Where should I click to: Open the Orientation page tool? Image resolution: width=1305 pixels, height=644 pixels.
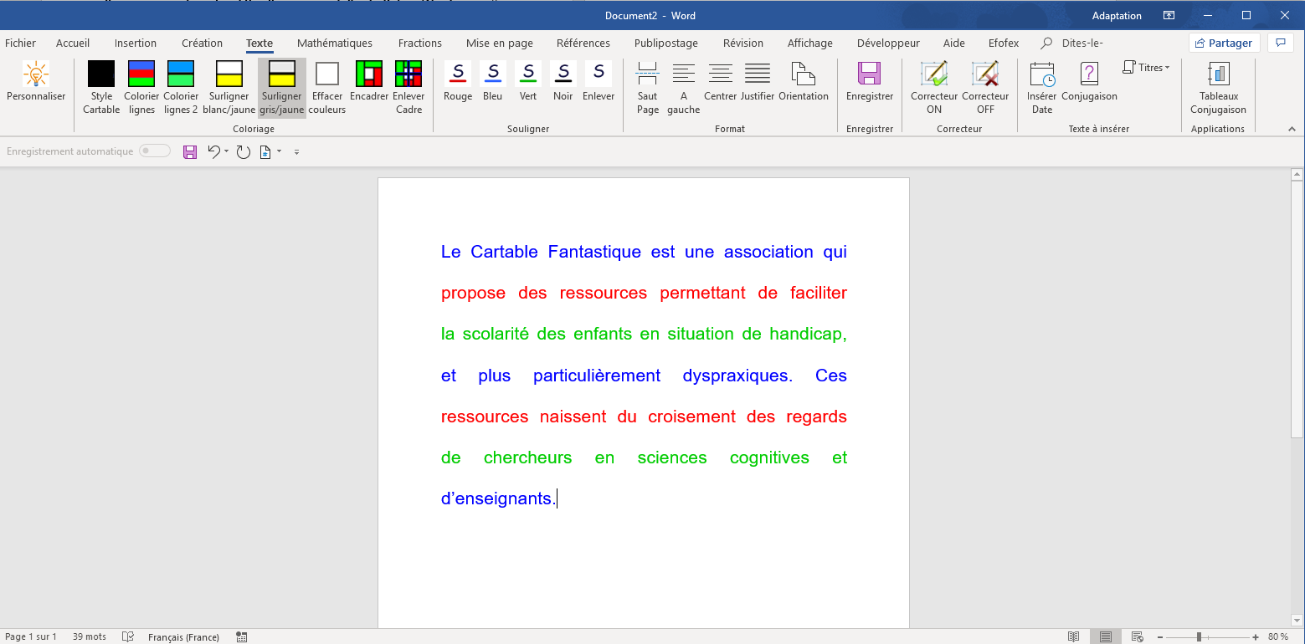(804, 81)
